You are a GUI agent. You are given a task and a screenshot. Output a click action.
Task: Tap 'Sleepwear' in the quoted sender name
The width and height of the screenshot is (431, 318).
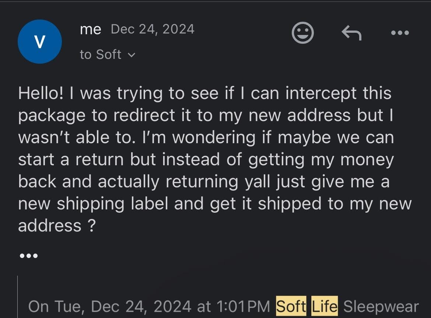381,307
